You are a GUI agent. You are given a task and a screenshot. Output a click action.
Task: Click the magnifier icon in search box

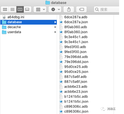point(97,9)
